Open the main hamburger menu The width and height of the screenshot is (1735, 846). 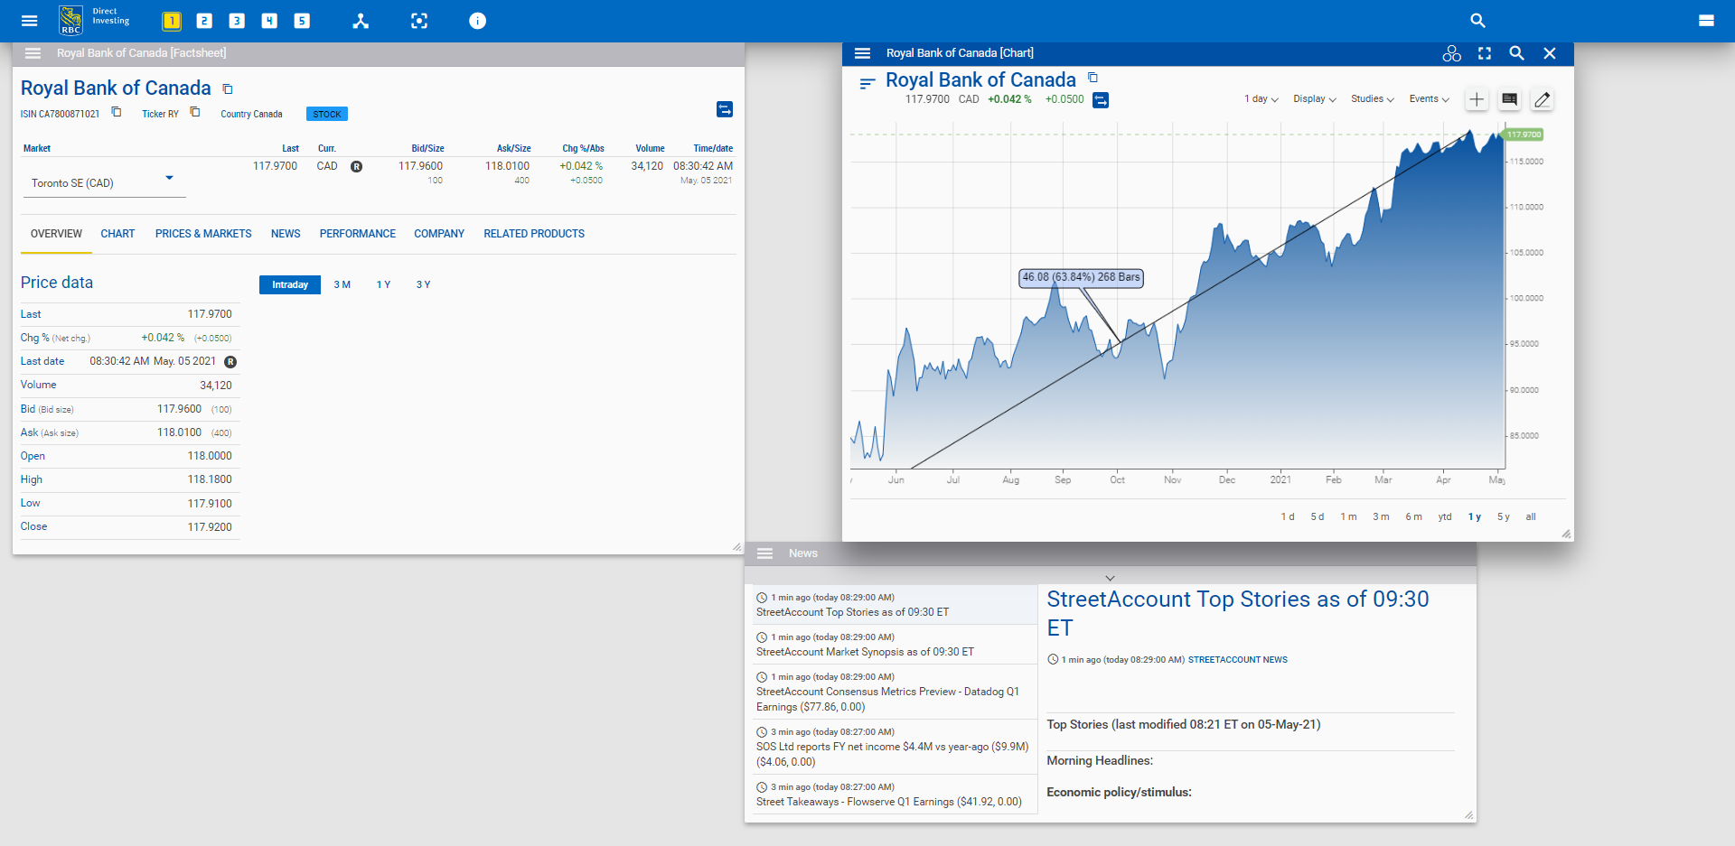(x=29, y=21)
